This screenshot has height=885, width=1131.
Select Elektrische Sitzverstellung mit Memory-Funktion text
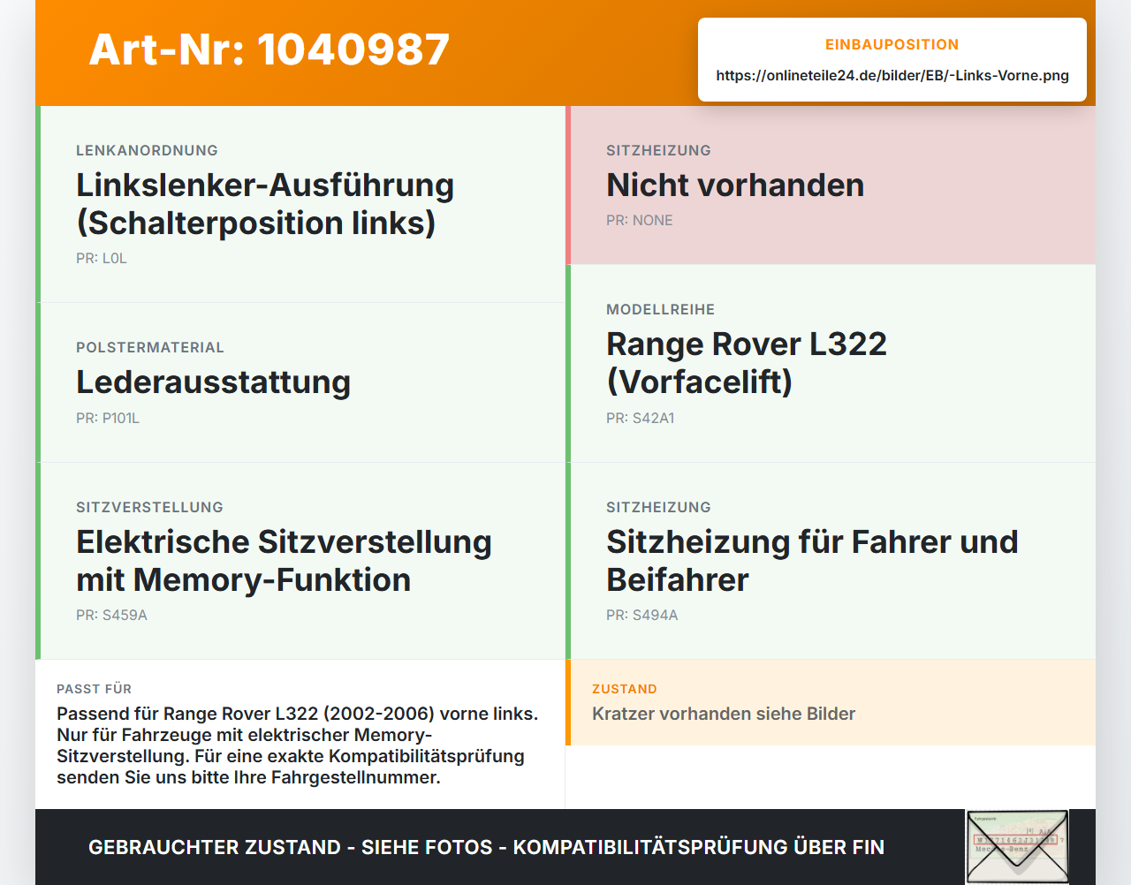click(x=284, y=561)
